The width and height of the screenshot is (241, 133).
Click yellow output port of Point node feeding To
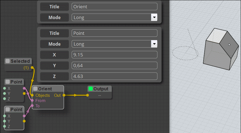point(24,121)
